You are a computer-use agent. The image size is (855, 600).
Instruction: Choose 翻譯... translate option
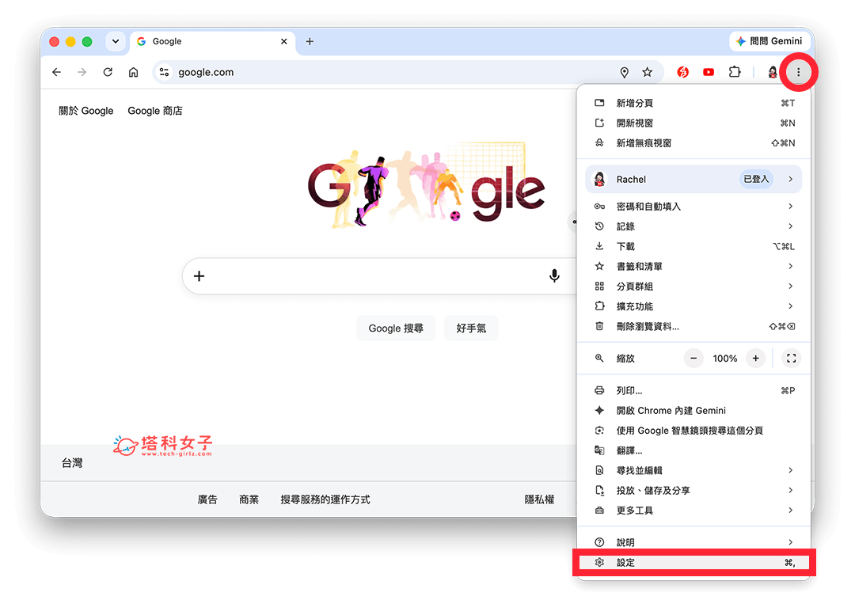(693, 450)
